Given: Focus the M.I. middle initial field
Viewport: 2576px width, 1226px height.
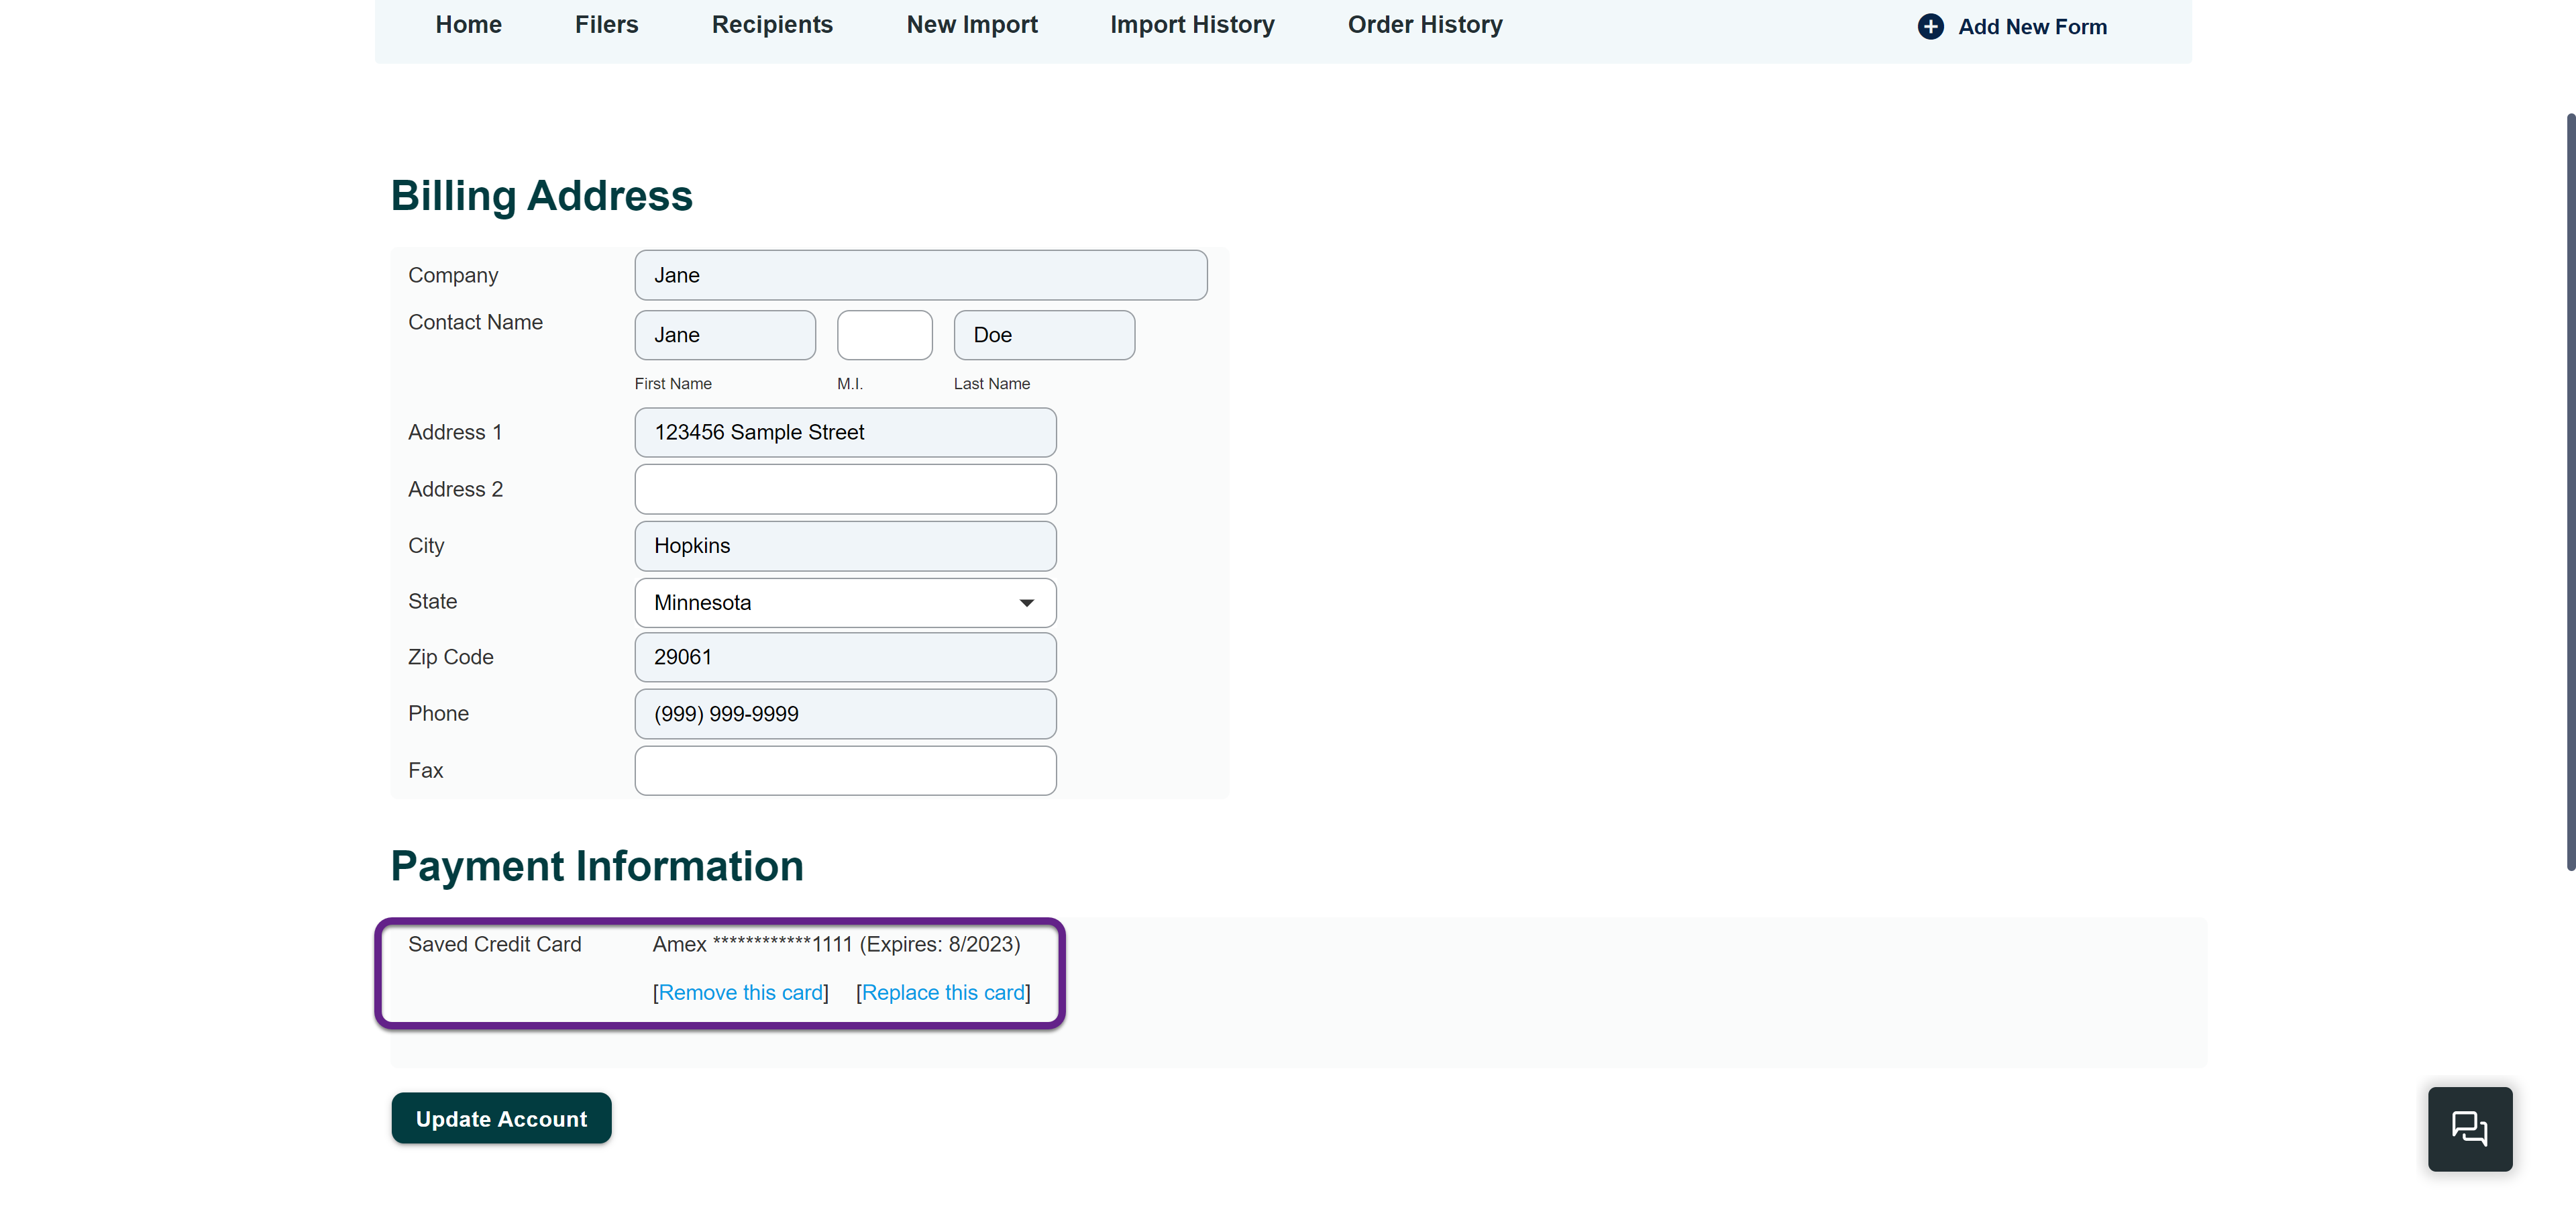Looking at the screenshot, I should 884,335.
